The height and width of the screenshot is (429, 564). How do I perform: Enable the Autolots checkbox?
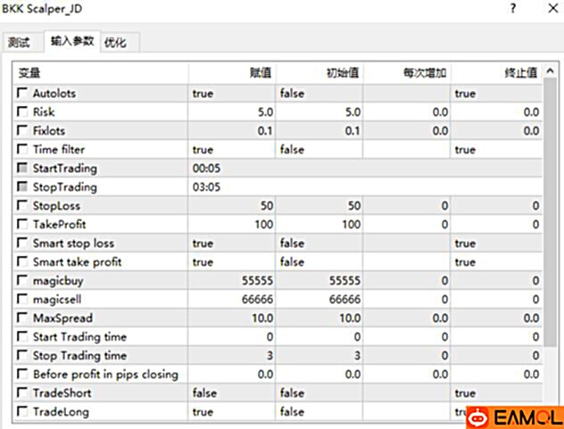click(x=22, y=93)
